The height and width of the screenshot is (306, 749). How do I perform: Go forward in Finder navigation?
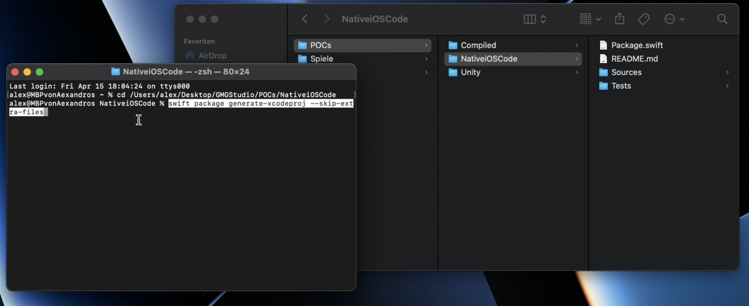(x=327, y=19)
